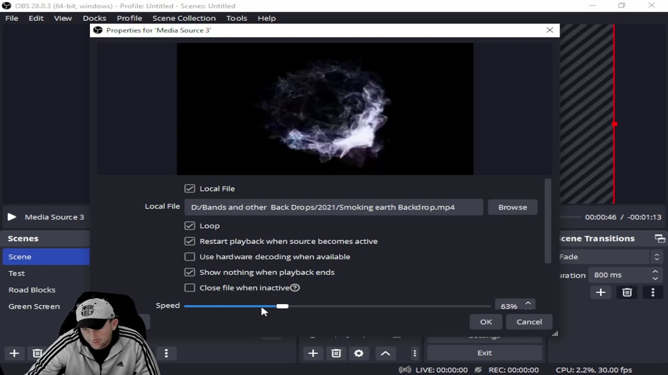
Task: Open the Docks menu
Action: pyautogui.click(x=94, y=18)
